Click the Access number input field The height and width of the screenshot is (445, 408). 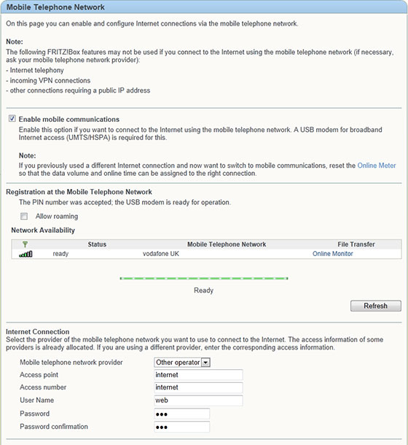[x=198, y=387]
